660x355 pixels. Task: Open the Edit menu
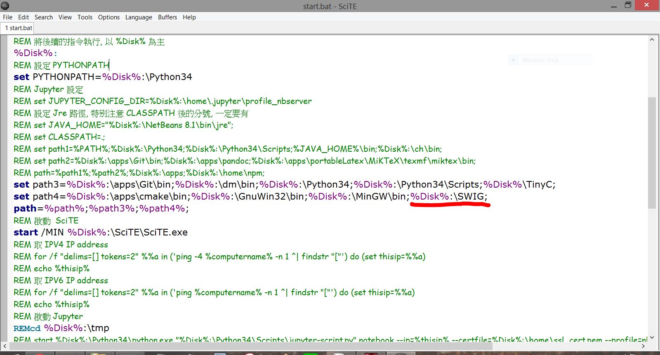(24, 17)
